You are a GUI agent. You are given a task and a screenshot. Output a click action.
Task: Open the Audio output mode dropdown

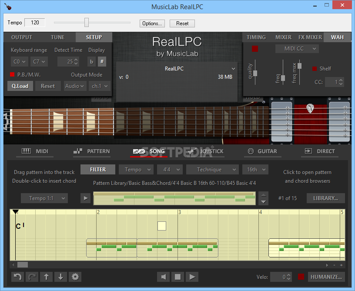click(x=75, y=86)
